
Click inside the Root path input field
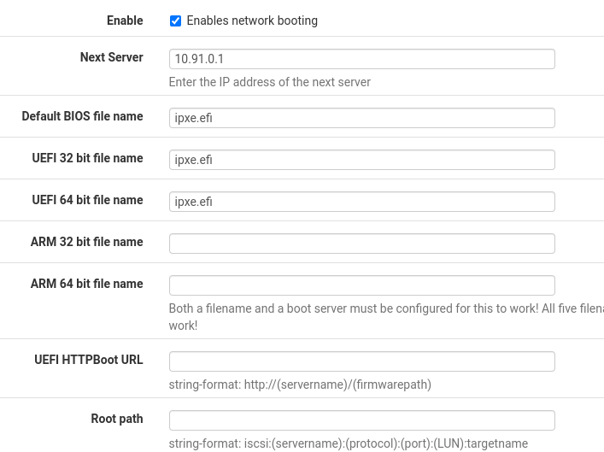[361, 420]
